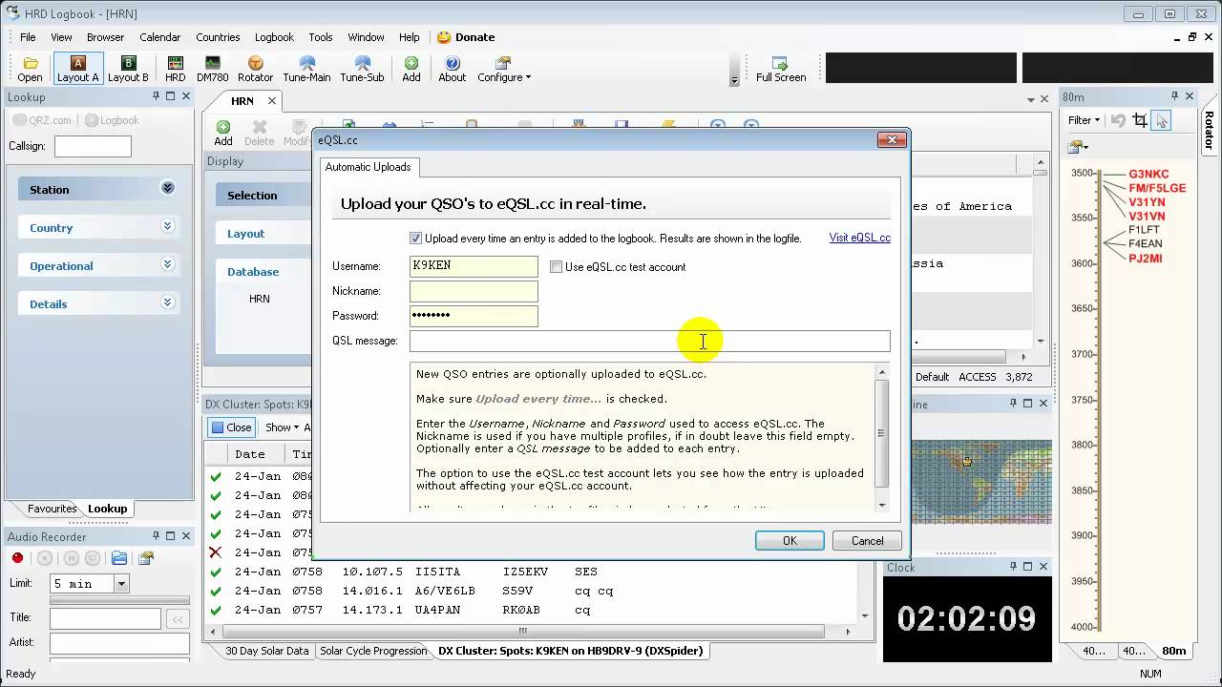Click into the Password field

pyautogui.click(x=474, y=316)
